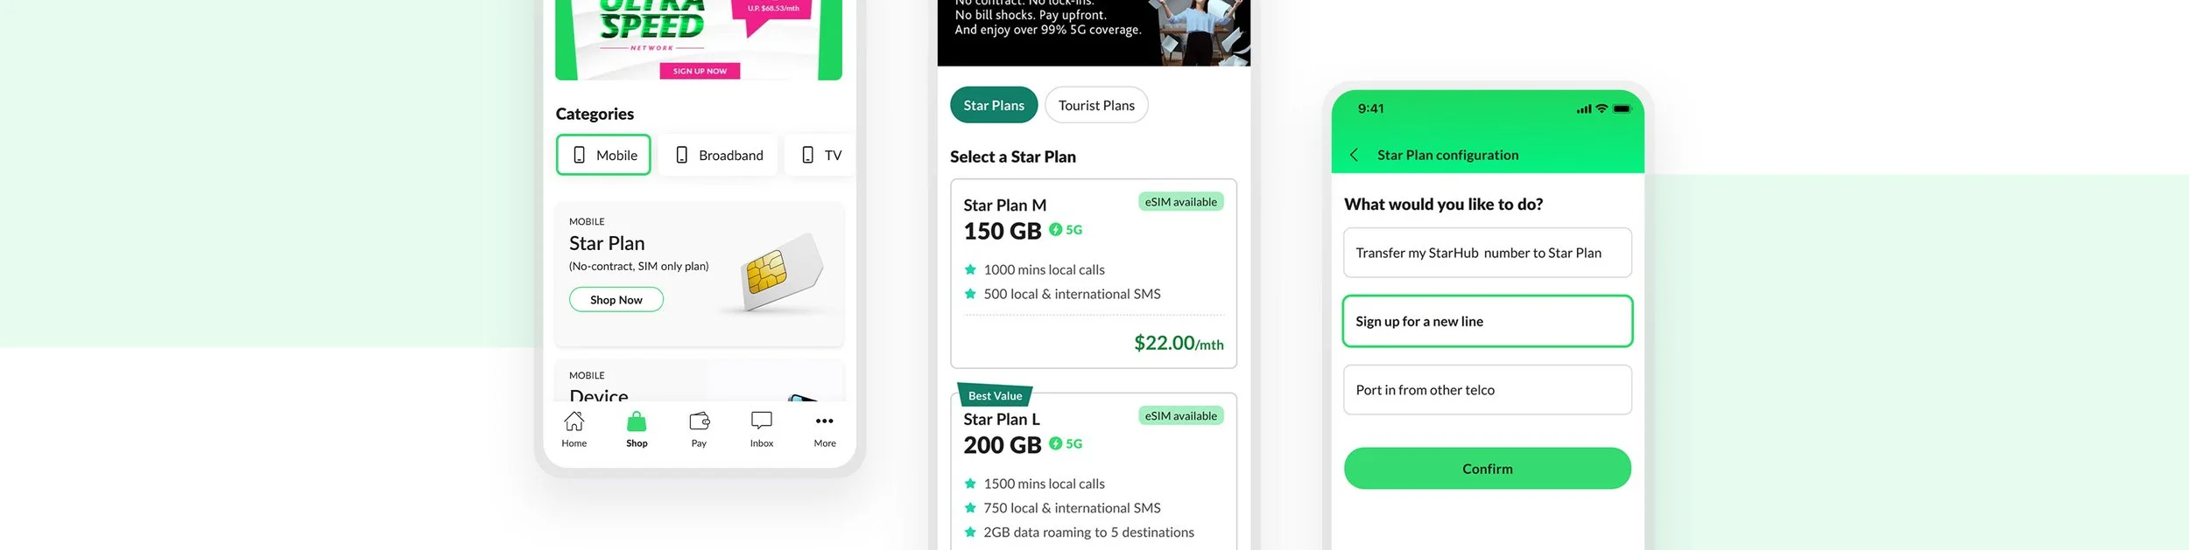Click the Shop Now button
This screenshot has height=550, width=2189.
pos(616,300)
